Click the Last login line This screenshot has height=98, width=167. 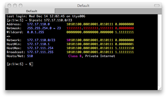[x=46, y=16]
